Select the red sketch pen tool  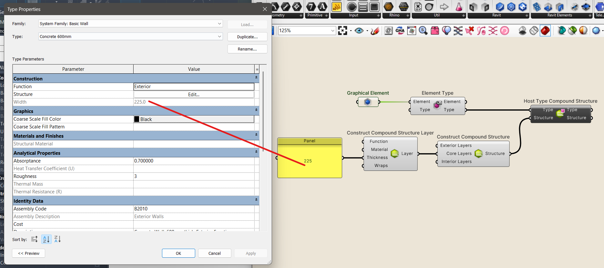coord(375,31)
